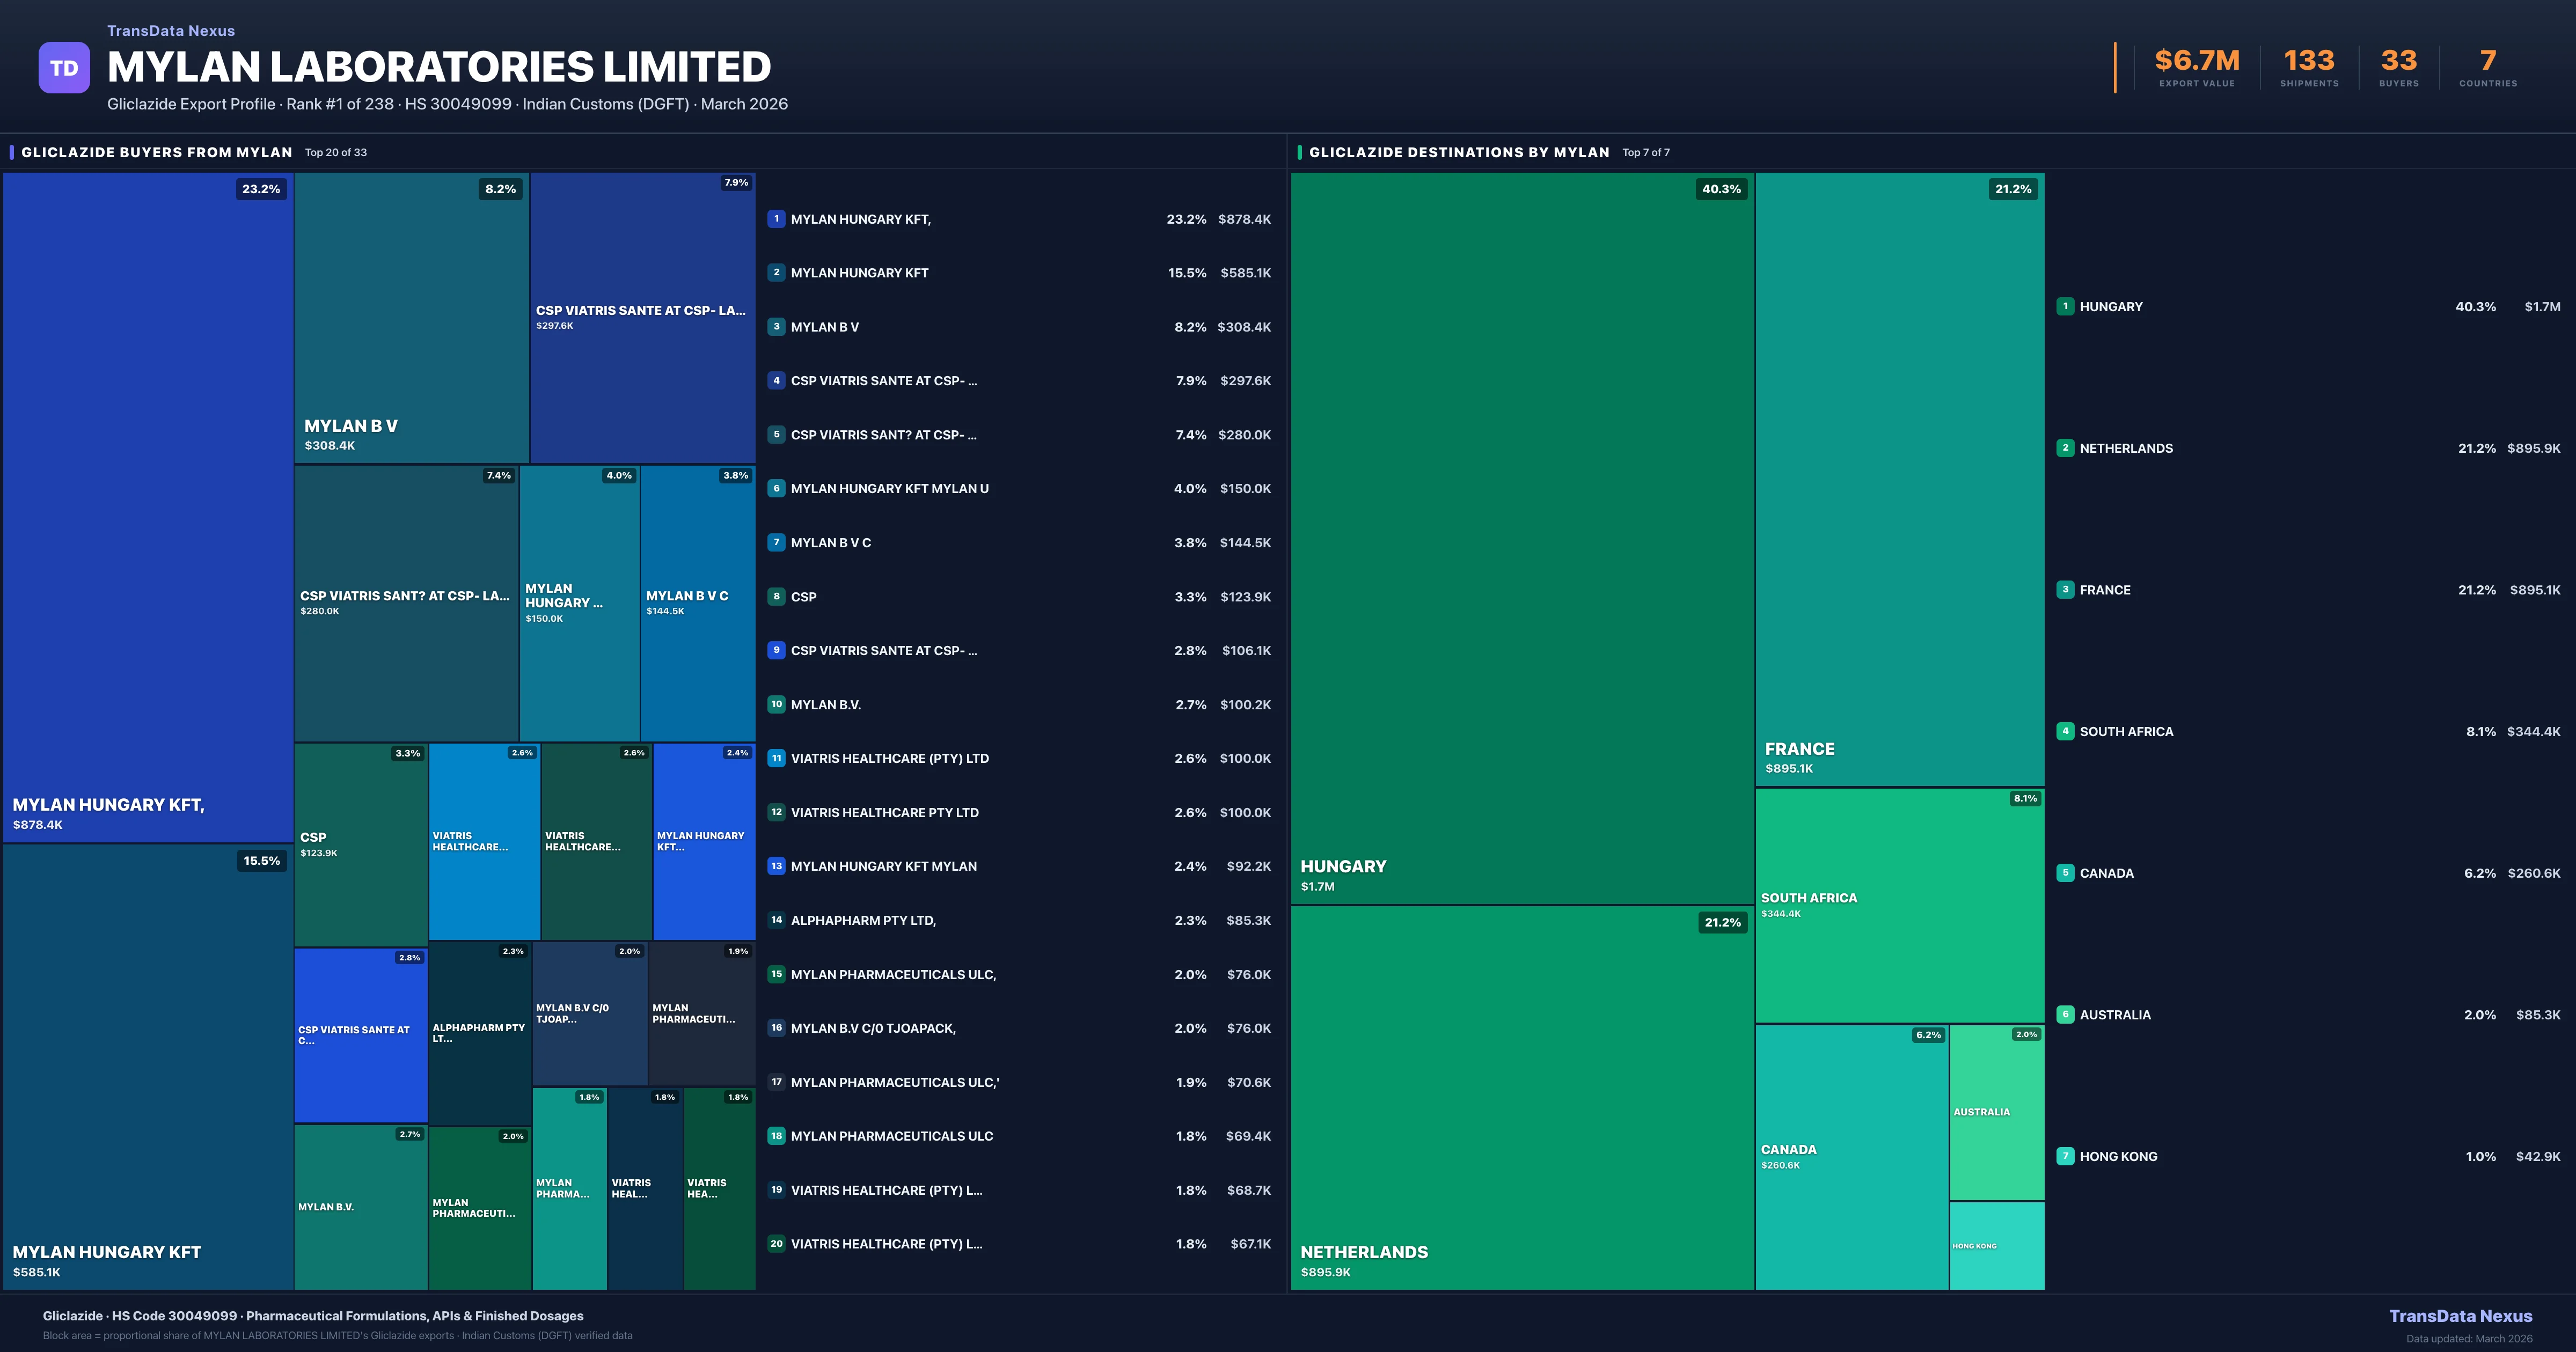This screenshot has height=1352, width=2576.
Task: Click the MYLAN B V treemap tile
Action: click(x=411, y=318)
